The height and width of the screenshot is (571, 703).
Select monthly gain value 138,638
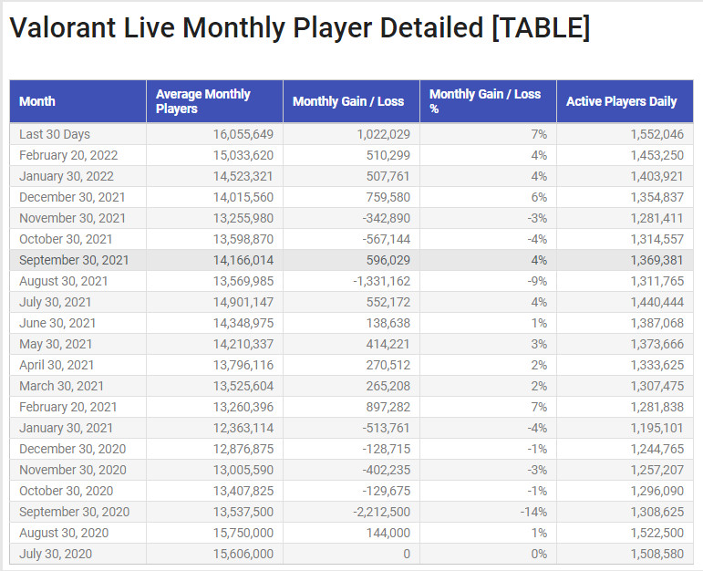388,324
